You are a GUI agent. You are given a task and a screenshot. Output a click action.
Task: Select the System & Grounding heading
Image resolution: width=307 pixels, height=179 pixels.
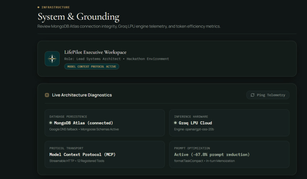pos(78,17)
